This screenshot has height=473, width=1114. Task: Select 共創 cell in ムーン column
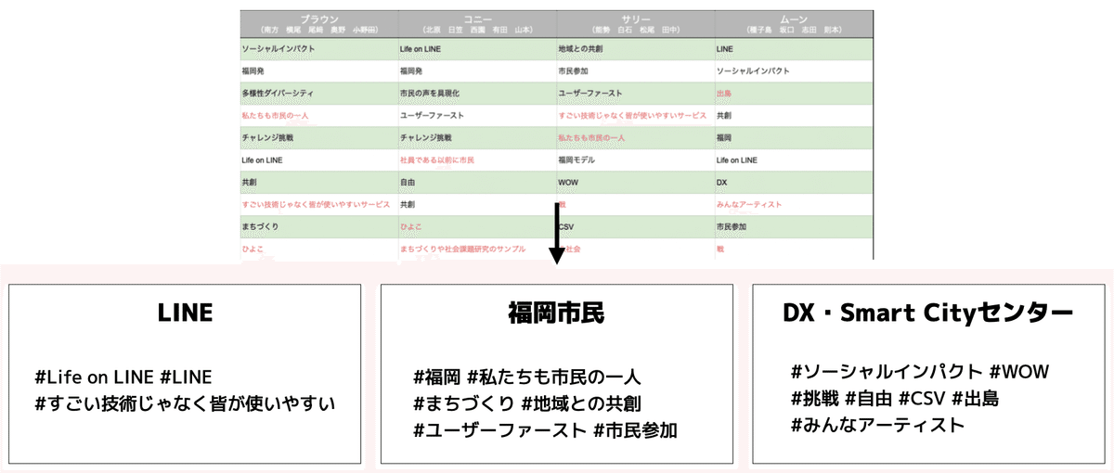tap(794, 115)
